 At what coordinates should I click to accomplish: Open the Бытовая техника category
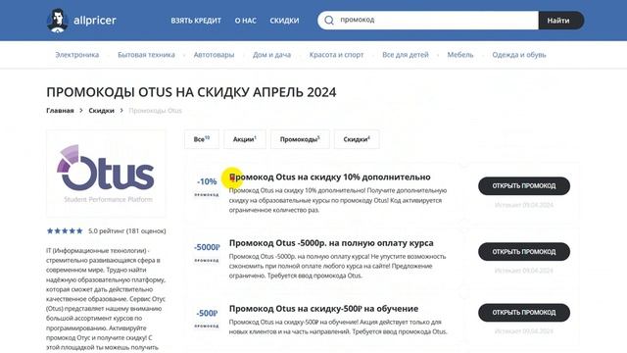point(146,55)
